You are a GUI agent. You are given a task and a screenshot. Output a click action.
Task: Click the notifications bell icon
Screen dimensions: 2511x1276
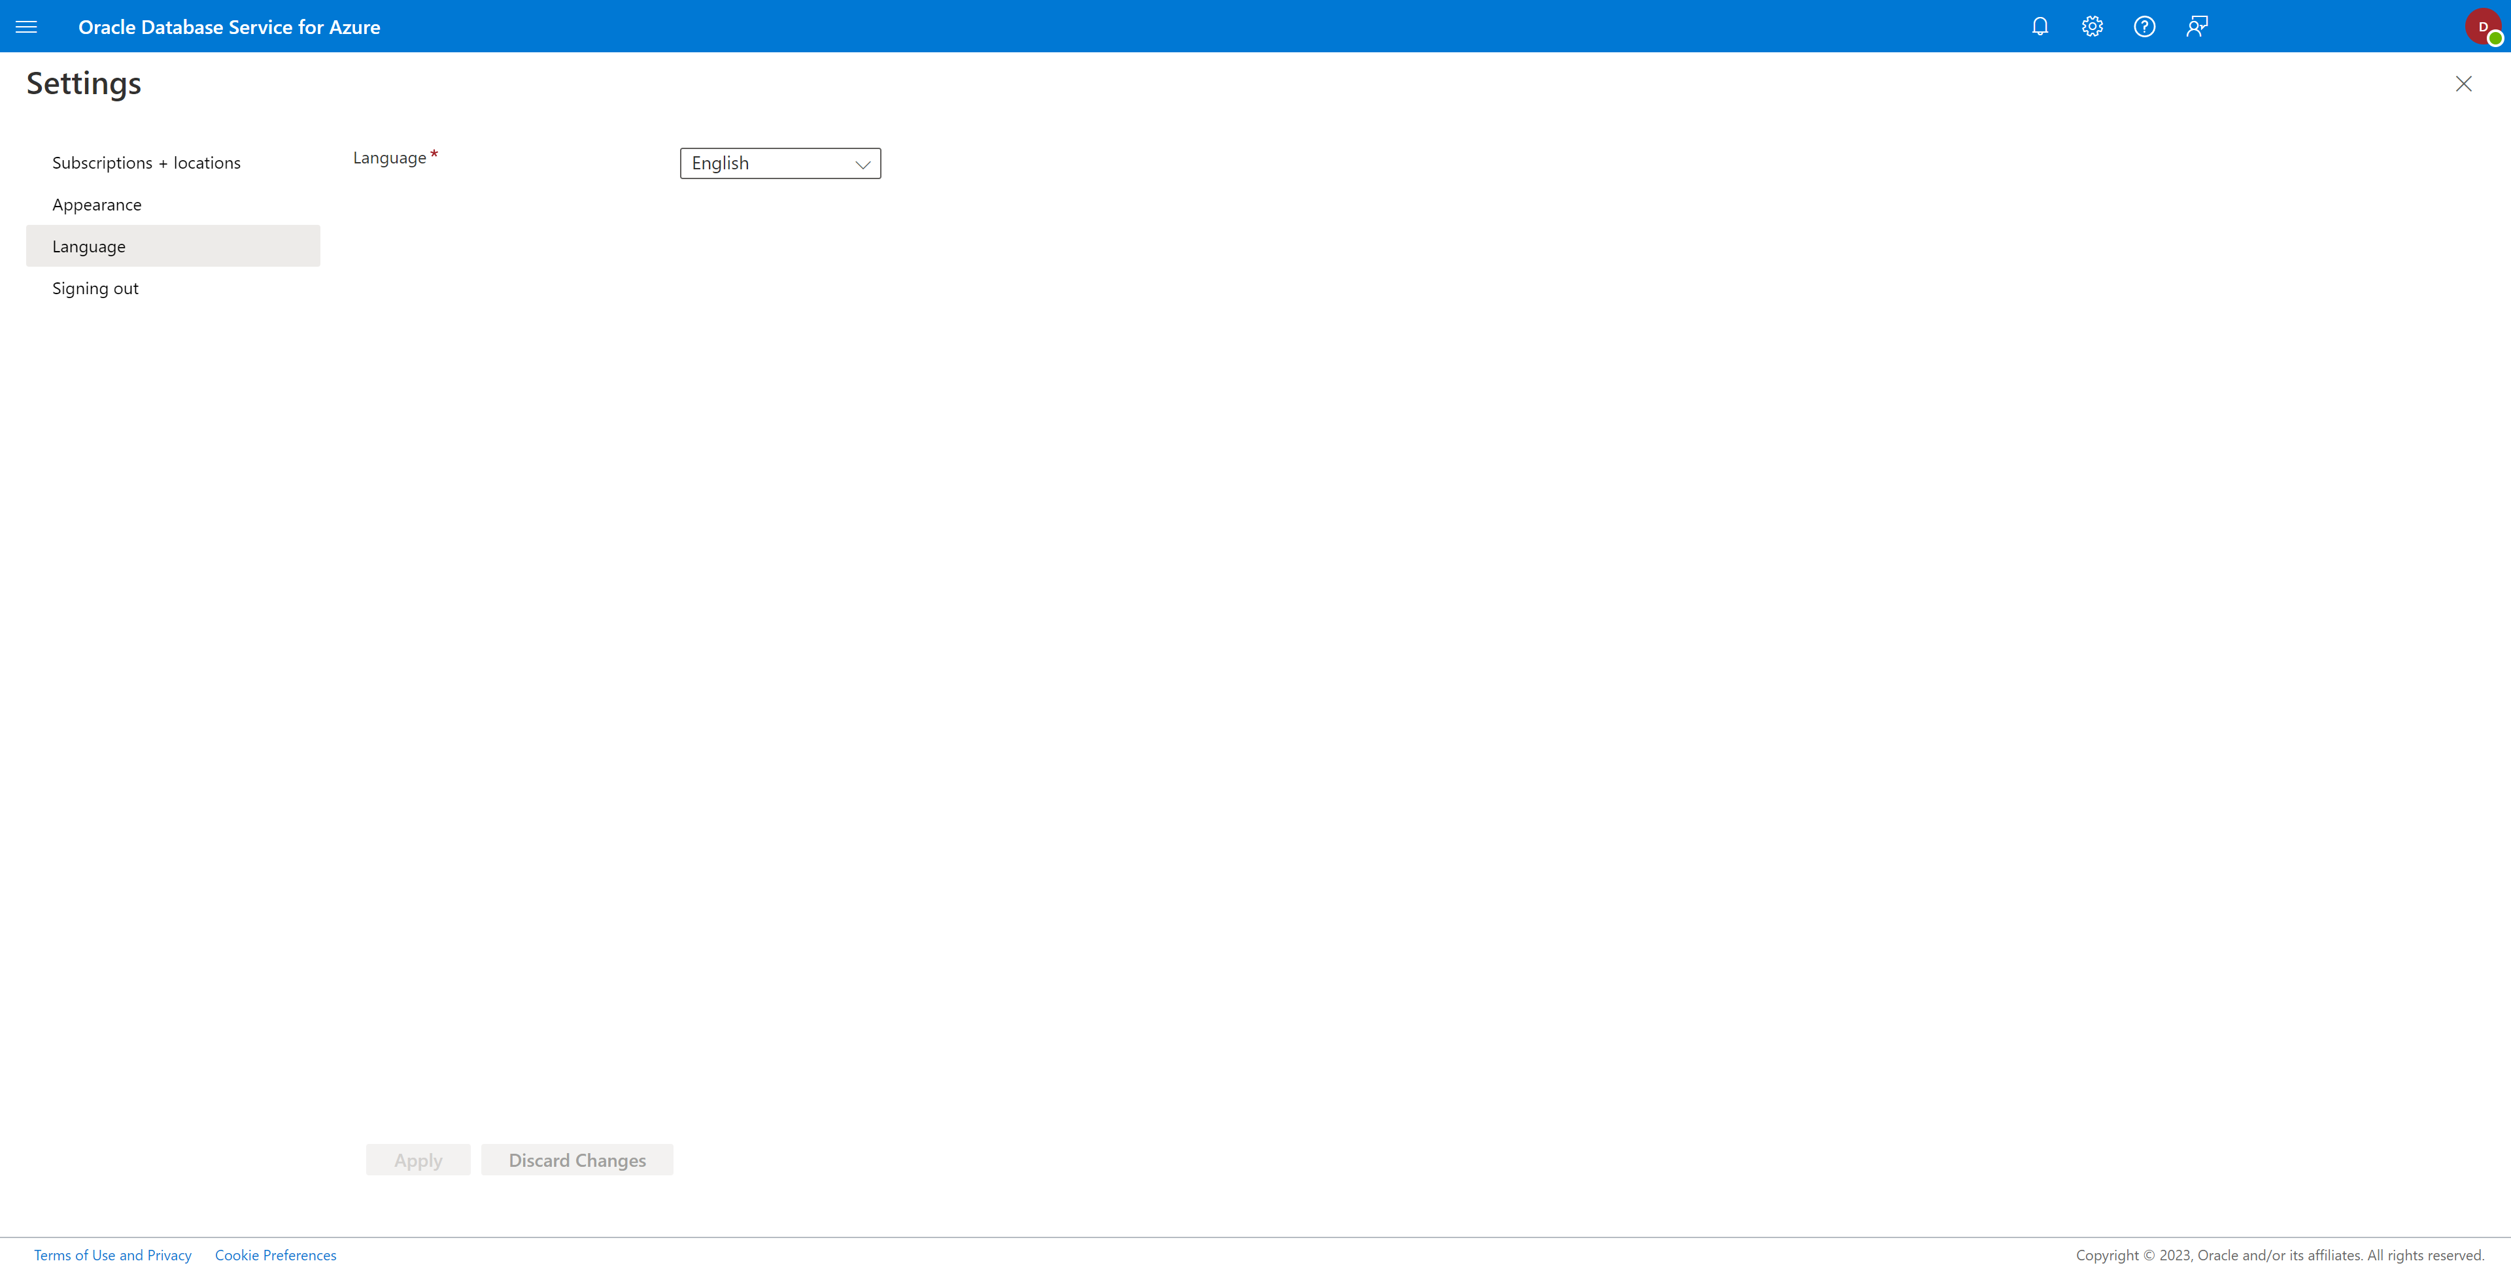coord(2039,26)
